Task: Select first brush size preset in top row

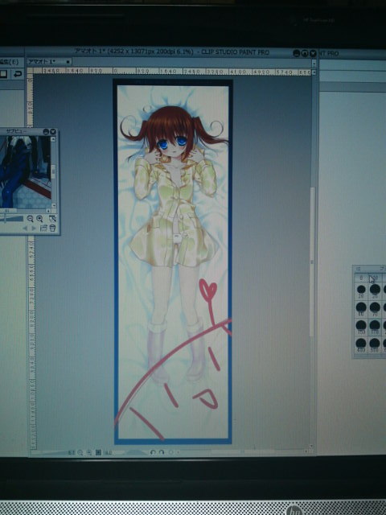Action: pos(361,291)
